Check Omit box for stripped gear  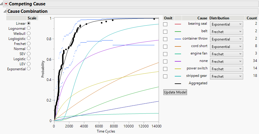pyautogui.click(x=165, y=76)
